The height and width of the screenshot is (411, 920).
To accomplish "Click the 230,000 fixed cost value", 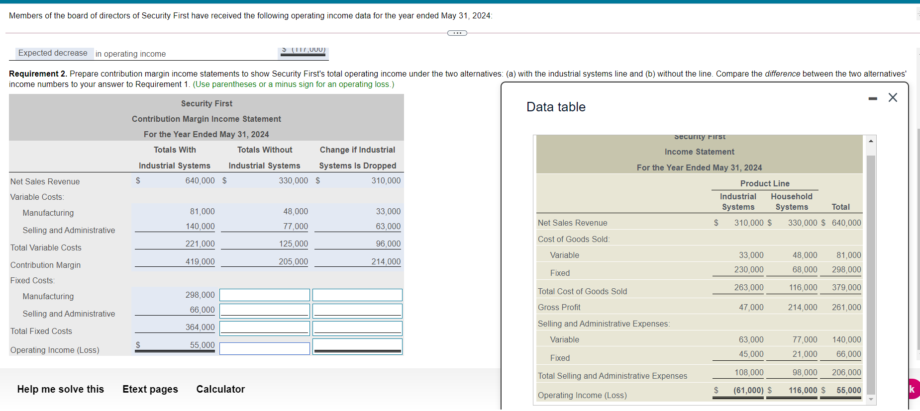I will click(x=749, y=269).
